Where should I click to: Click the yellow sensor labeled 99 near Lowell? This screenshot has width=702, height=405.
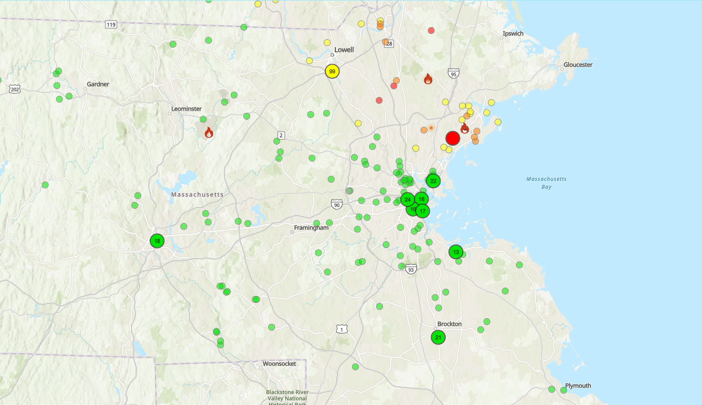point(332,72)
